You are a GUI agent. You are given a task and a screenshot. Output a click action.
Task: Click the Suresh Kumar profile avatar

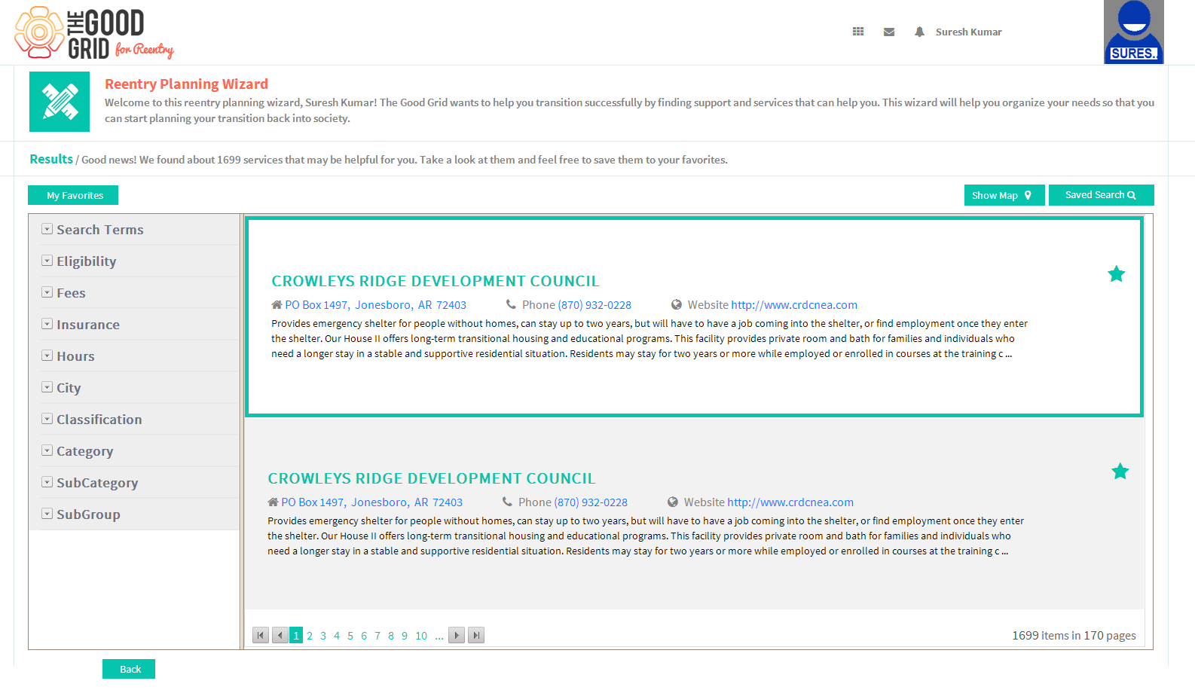[x=1133, y=32]
